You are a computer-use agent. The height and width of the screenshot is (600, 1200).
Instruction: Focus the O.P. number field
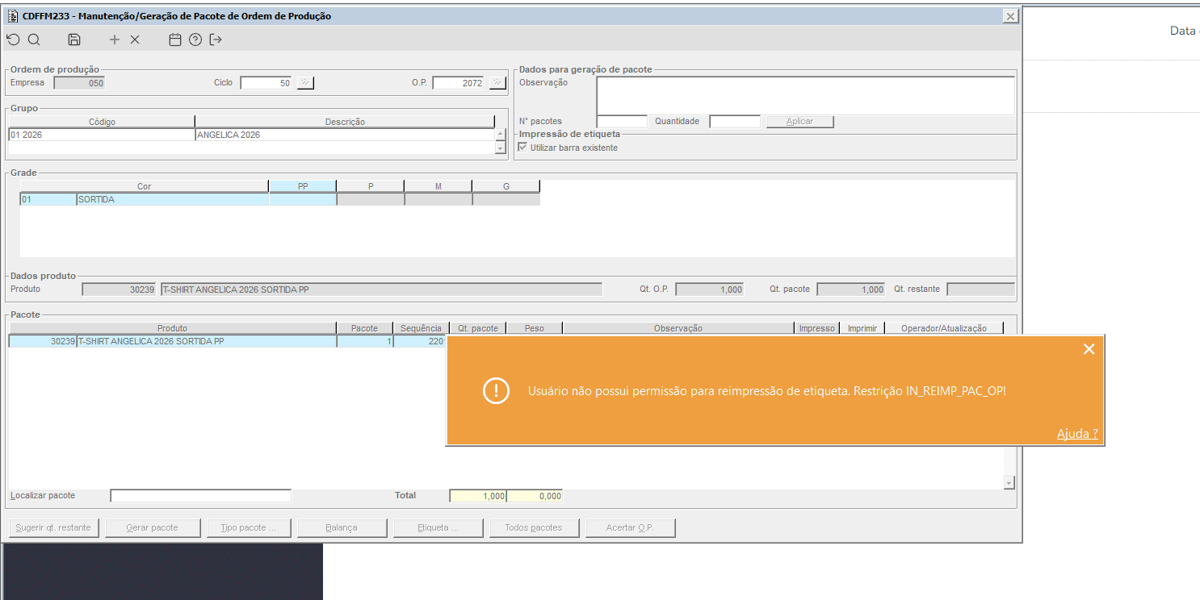point(458,82)
